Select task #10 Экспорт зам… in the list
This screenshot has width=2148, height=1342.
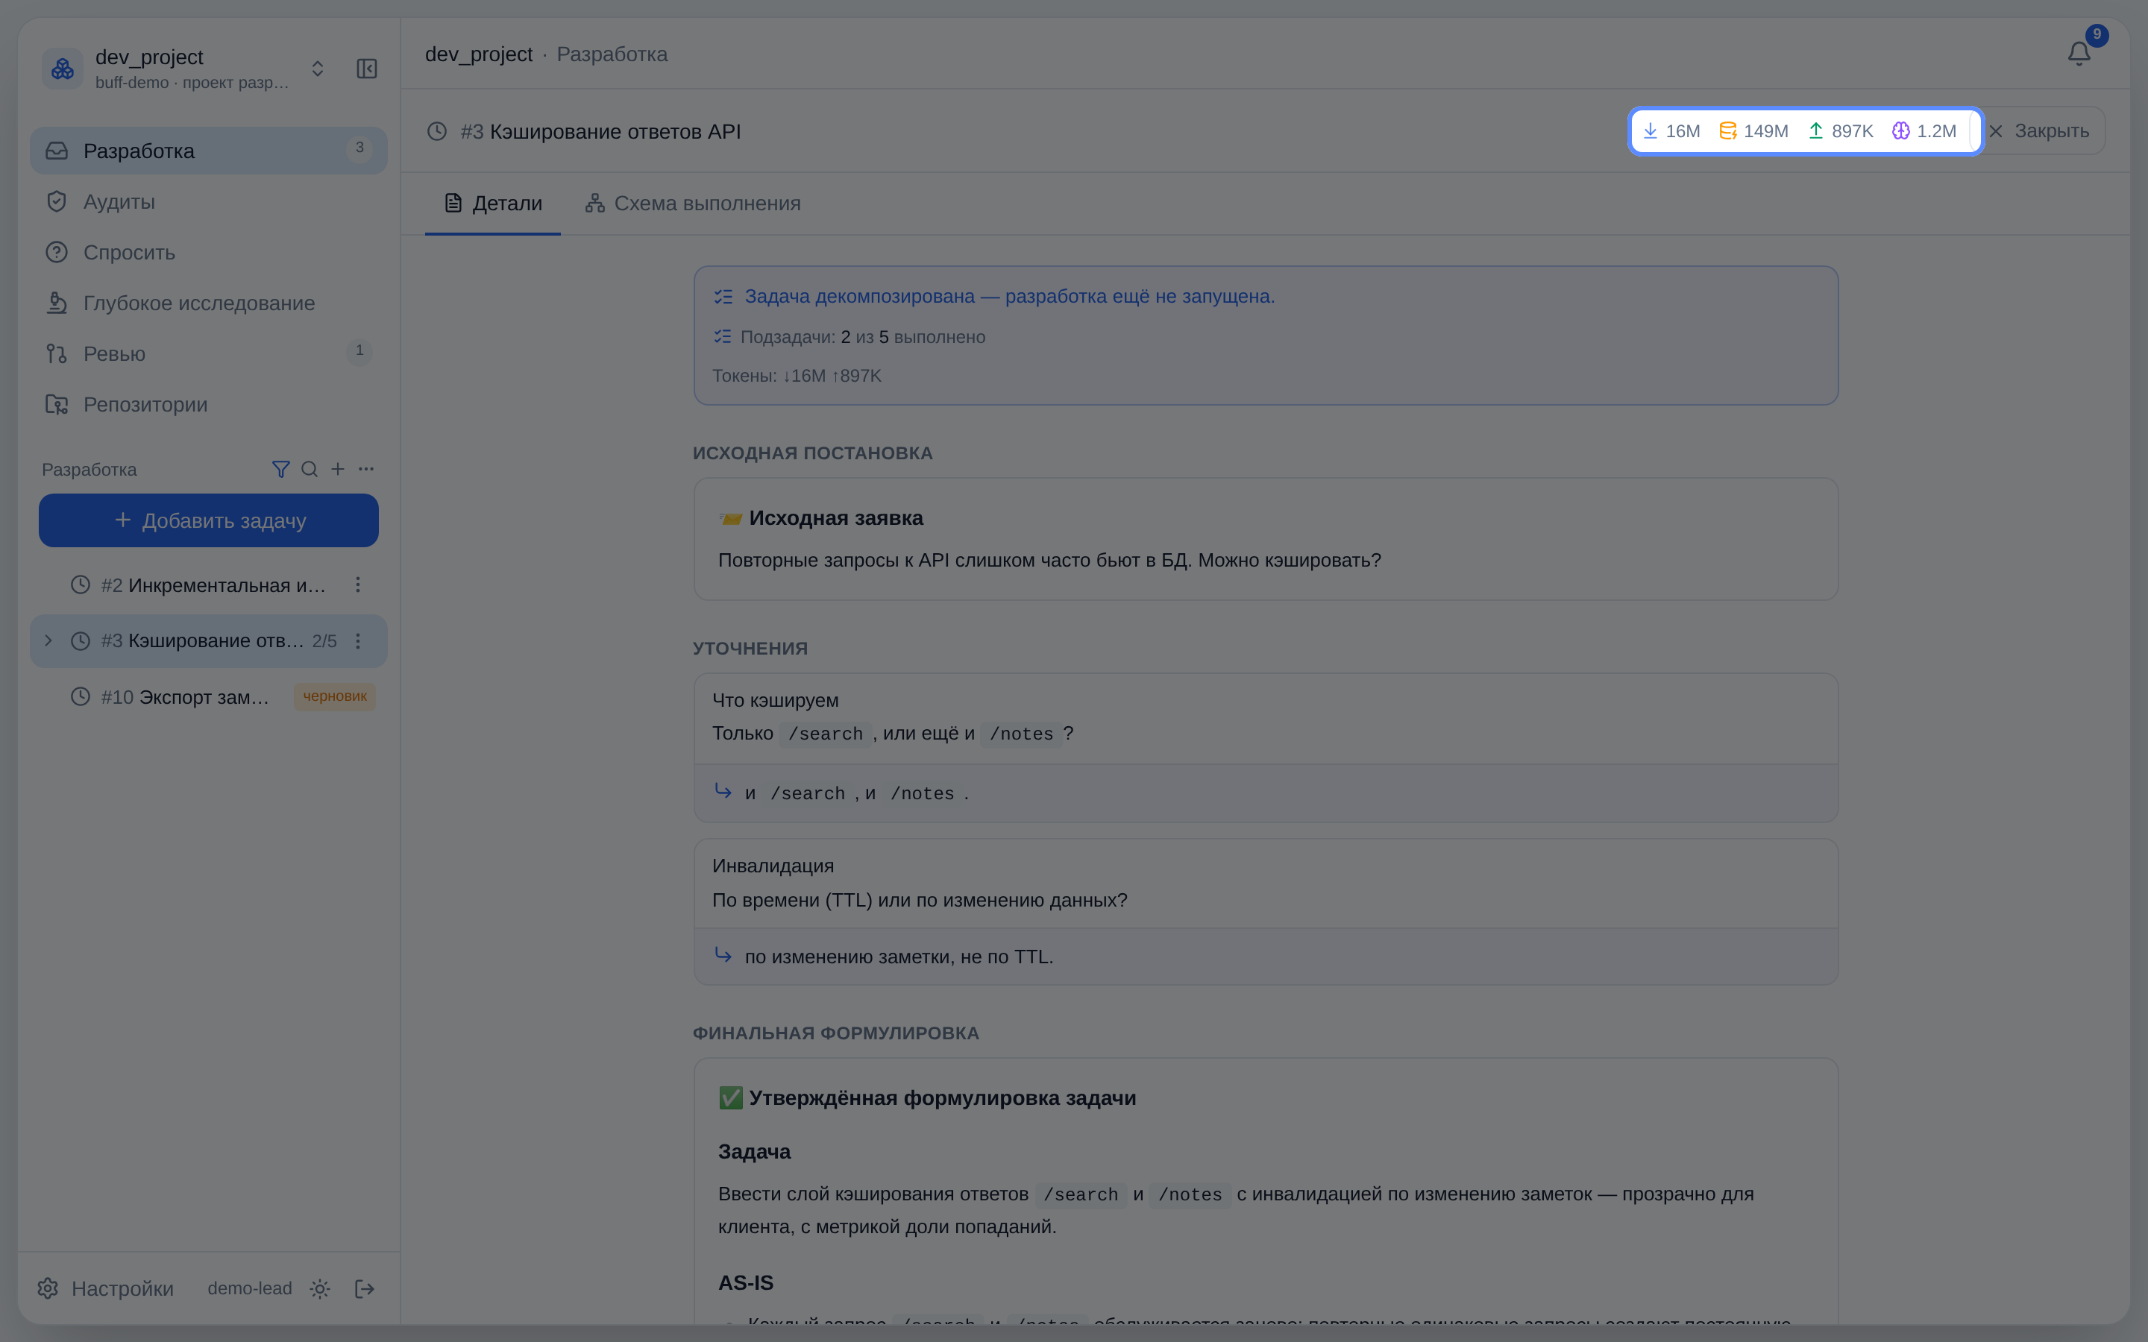pyautogui.click(x=209, y=697)
